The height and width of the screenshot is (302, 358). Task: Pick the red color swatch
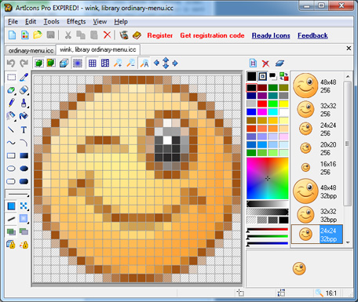coord(262,104)
